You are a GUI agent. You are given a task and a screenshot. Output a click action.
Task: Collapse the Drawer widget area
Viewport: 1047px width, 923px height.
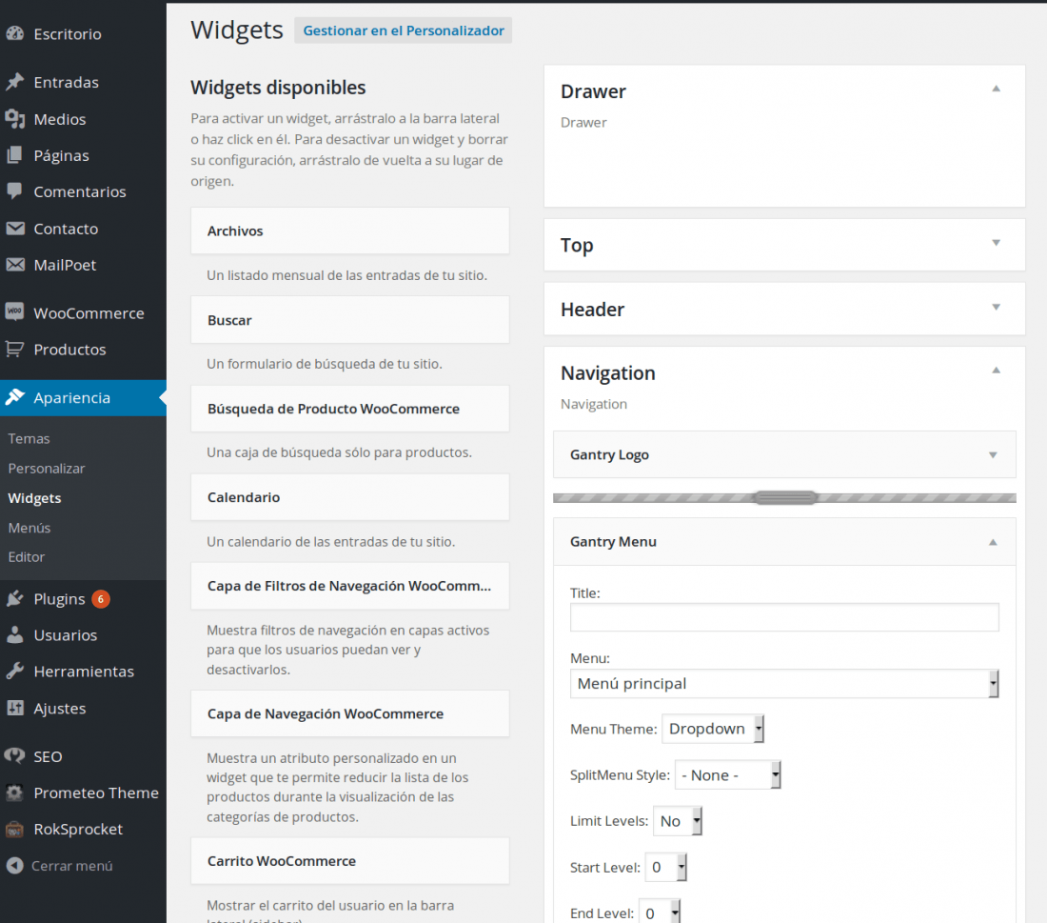click(996, 89)
